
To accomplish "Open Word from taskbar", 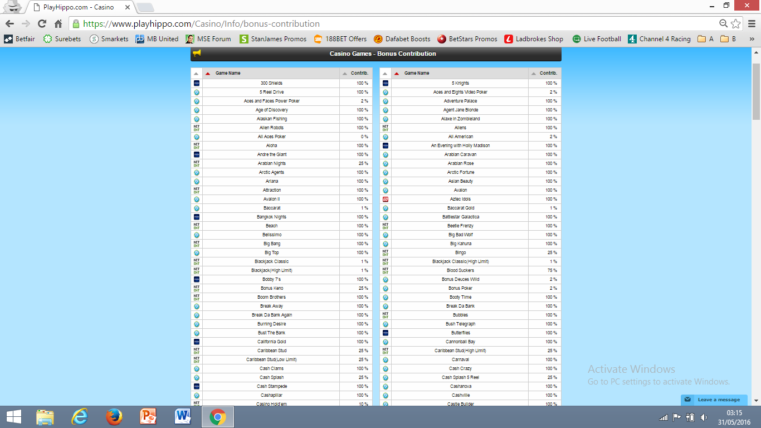I will click(183, 417).
